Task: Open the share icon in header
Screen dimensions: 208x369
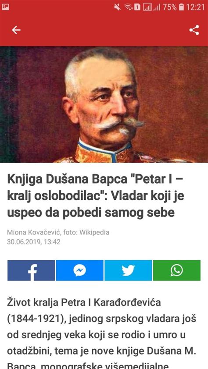Action: (x=194, y=30)
